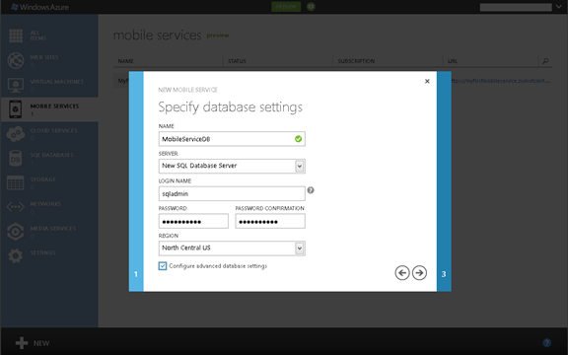This screenshot has height=355, width=568.
Task: Sort by the SUBSCRIPTION column header
Action: click(356, 61)
